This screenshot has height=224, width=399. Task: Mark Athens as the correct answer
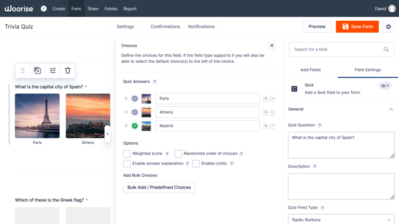[x=135, y=112]
